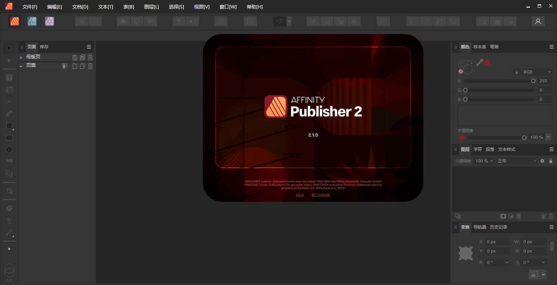The height and width of the screenshot is (285, 557).
Task: Open the layer settings gear icon
Action: [542, 161]
